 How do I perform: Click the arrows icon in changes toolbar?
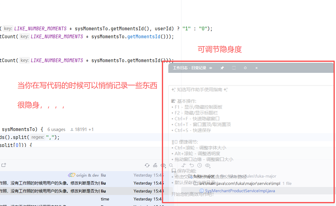pyautogui.click(x=184, y=165)
